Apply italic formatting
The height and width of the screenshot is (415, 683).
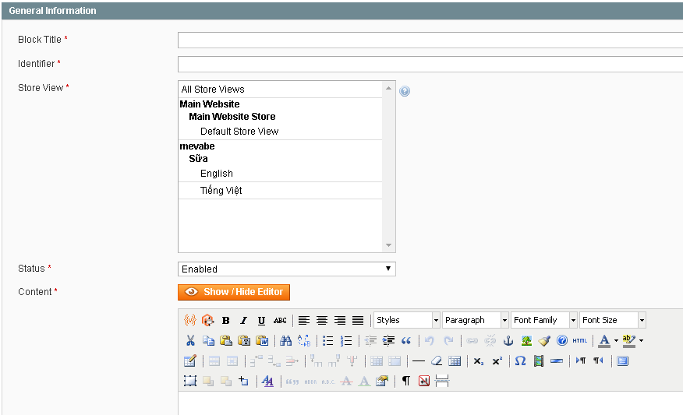pos(243,320)
